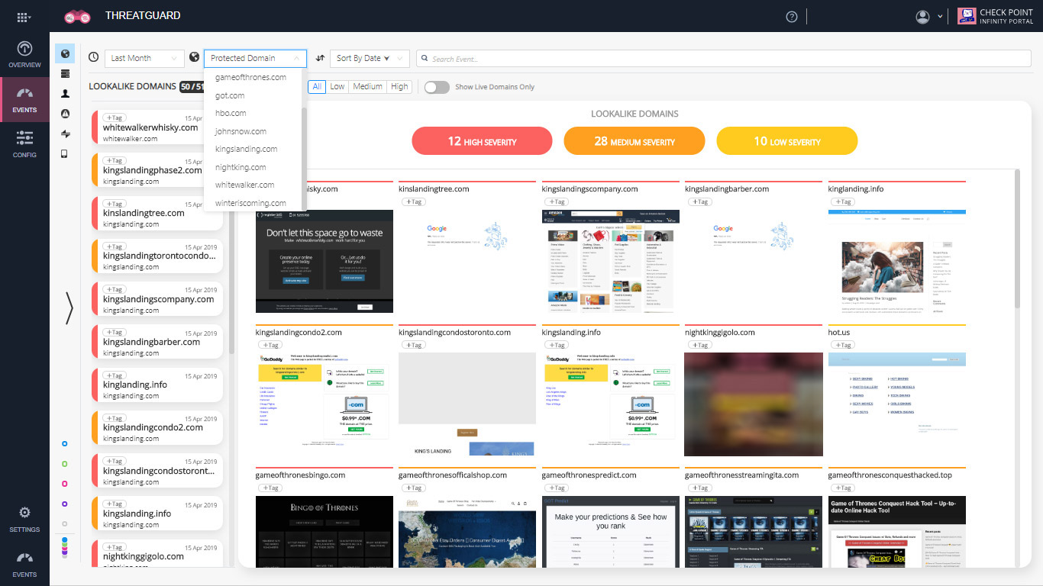Open kingslanding.info grid screenshot thumbnail
1043x586 pixels.
tap(610, 404)
